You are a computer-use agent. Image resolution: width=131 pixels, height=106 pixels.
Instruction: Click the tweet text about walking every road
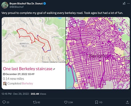coord(62,13)
